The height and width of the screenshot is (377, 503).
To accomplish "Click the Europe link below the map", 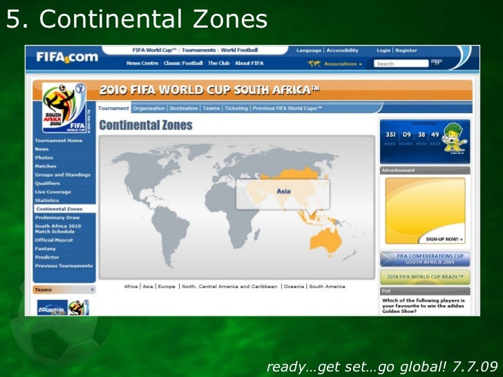I will pyautogui.click(x=167, y=287).
